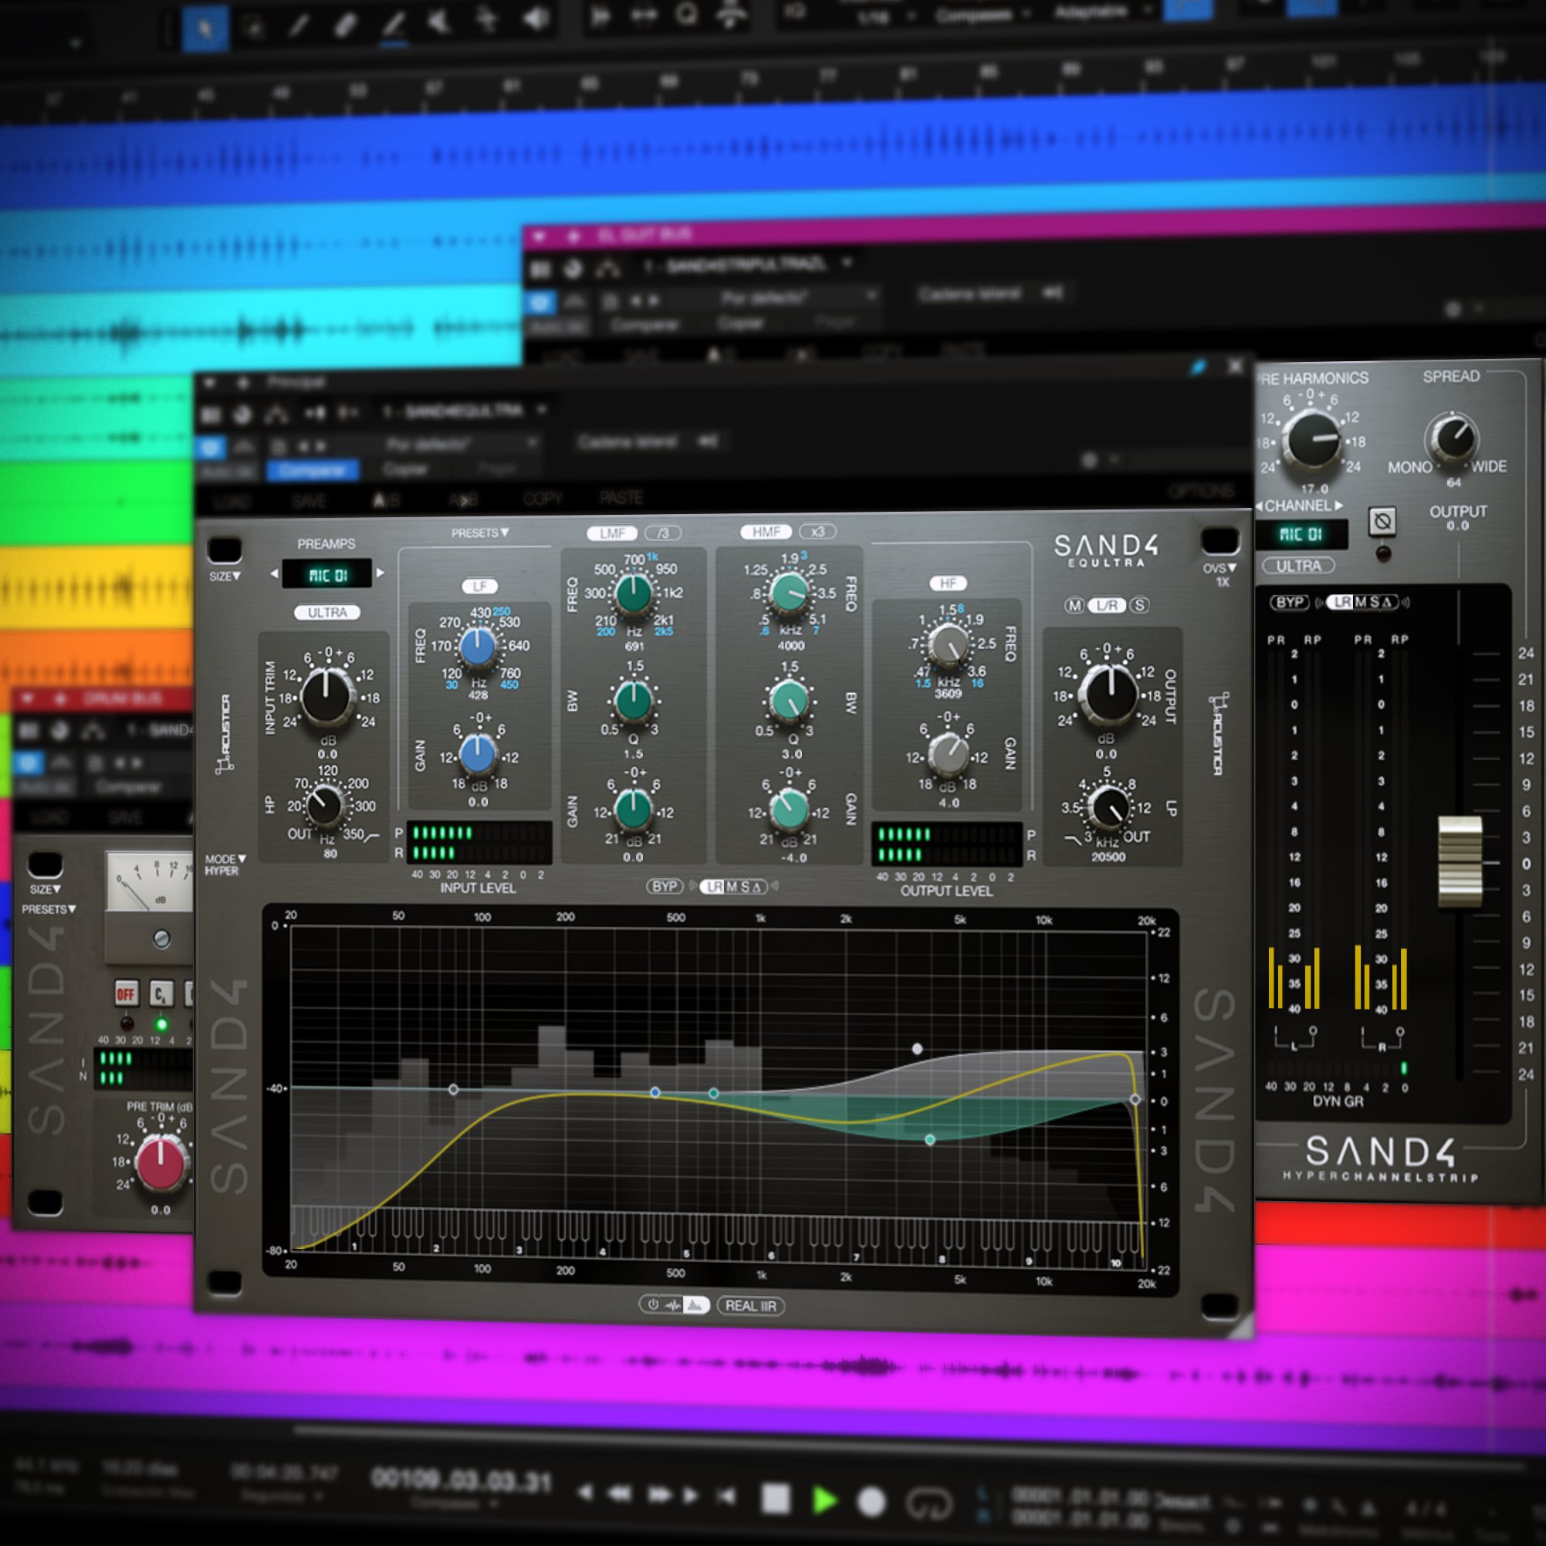Toggle the LF band button
This screenshot has width=1546, height=1546.
(479, 586)
